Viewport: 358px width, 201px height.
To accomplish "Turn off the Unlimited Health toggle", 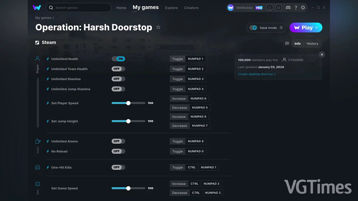I will [119, 59].
